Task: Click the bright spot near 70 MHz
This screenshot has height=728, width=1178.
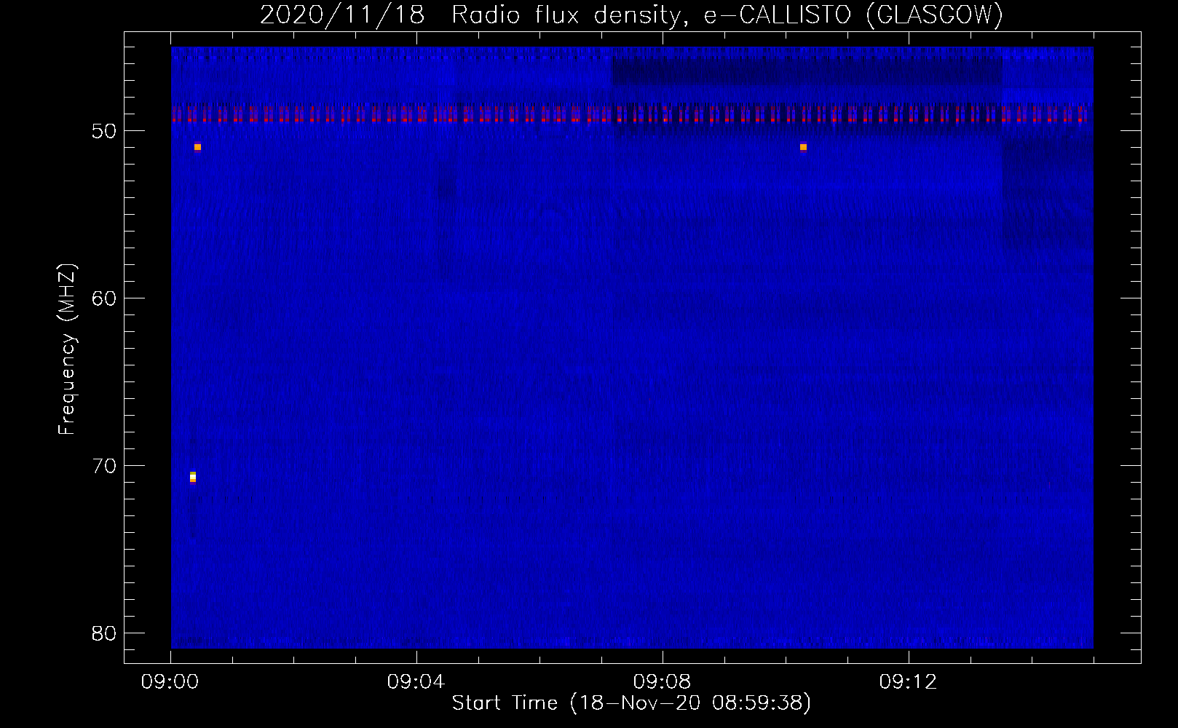Action: [193, 477]
